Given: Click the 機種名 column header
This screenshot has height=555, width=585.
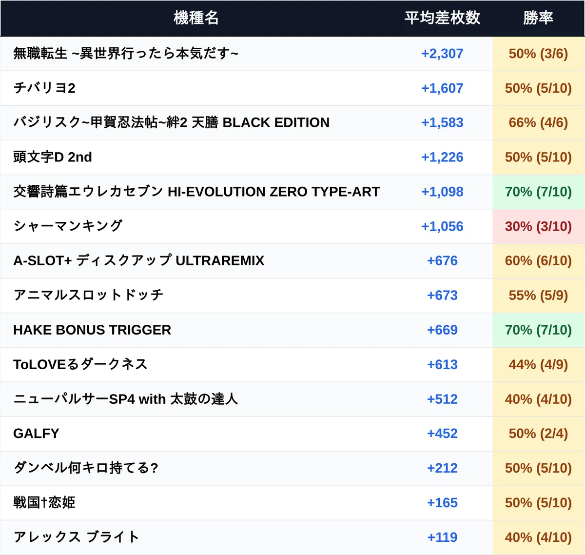Looking at the screenshot, I should [x=196, y=18].
